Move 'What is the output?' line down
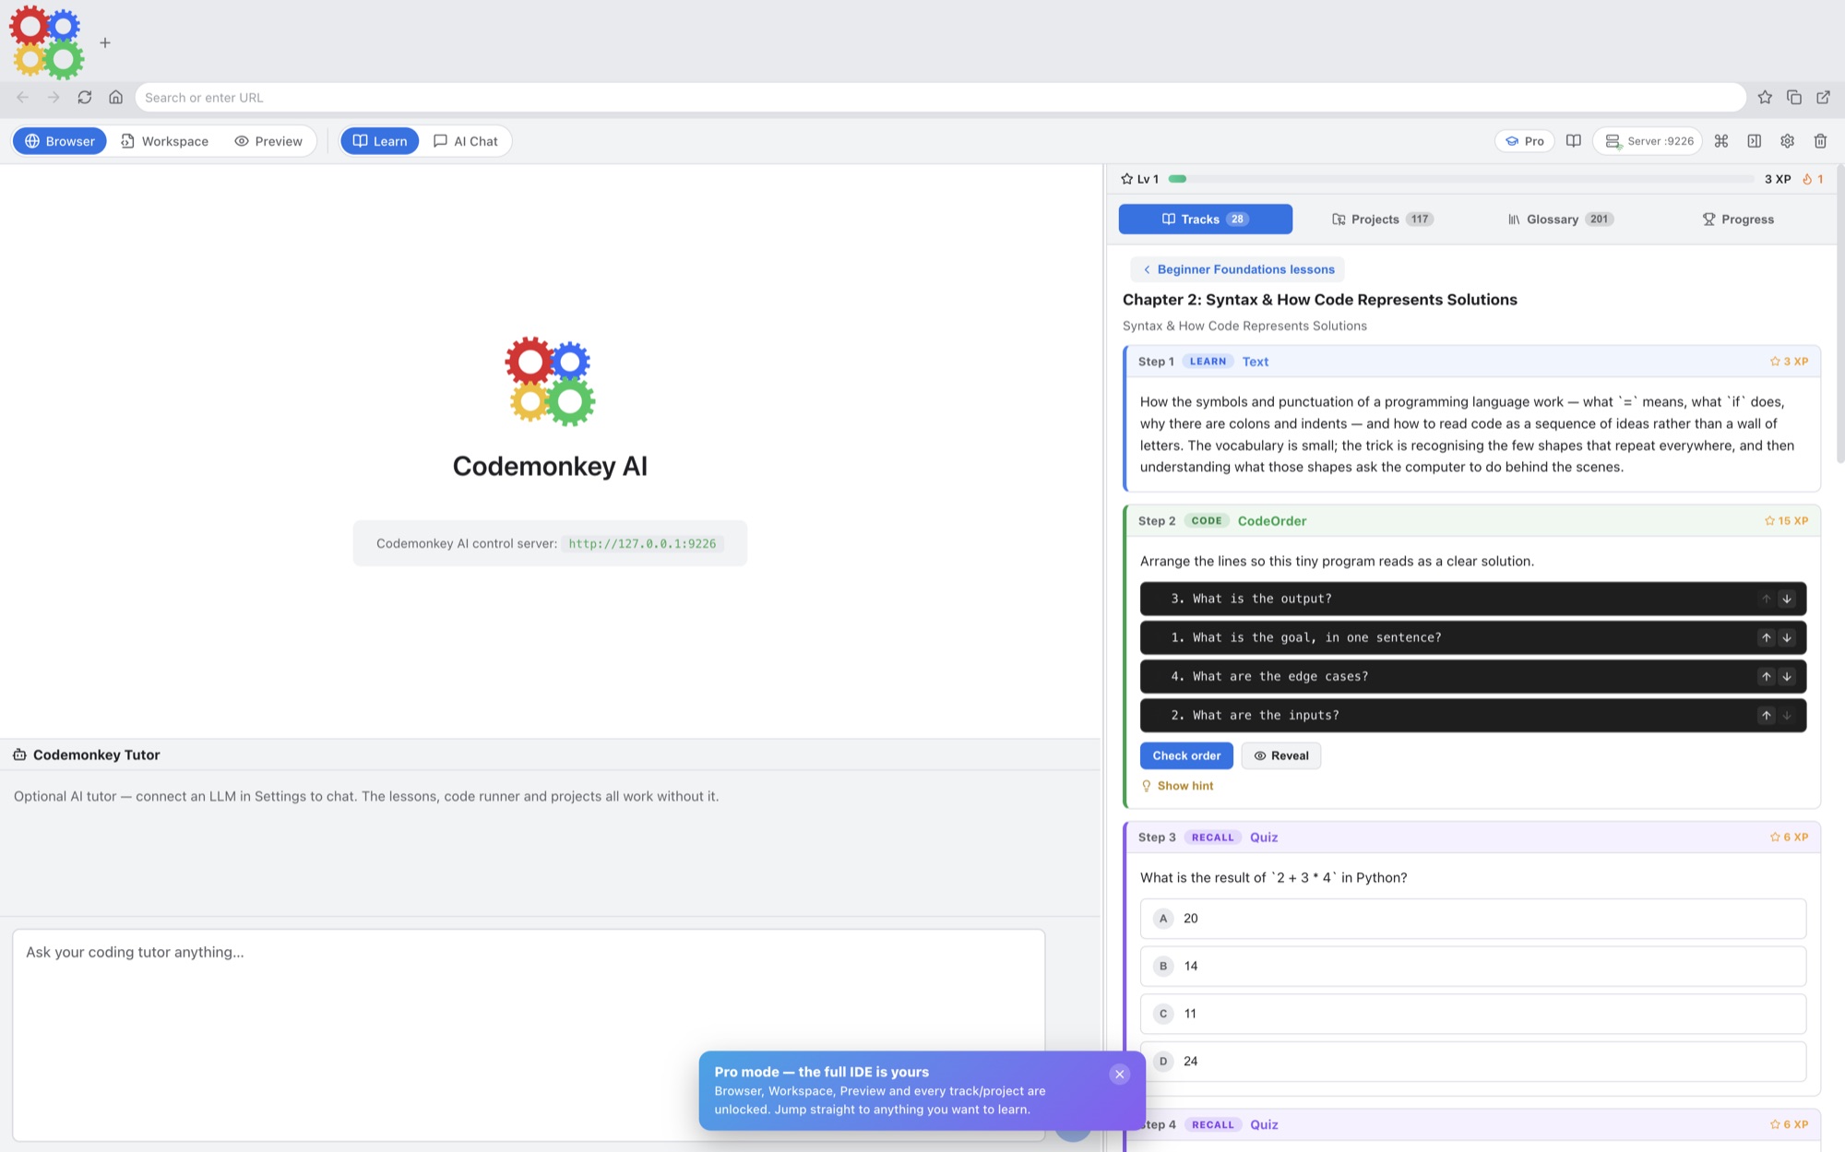The height and width of the screenshot is (1152, 1845). [x=1787, y=599]
